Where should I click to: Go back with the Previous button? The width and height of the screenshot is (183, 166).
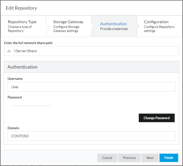coord(129,158)
